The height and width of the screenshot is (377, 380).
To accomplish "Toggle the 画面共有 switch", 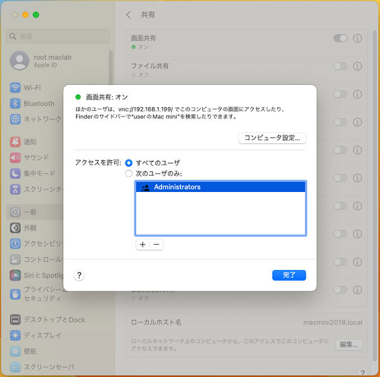I will click(x=340, y=38).
